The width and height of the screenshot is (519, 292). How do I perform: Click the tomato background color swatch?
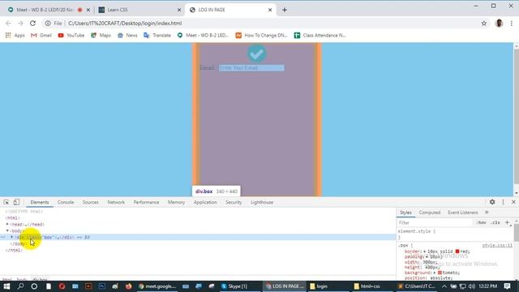pos(440,273)
